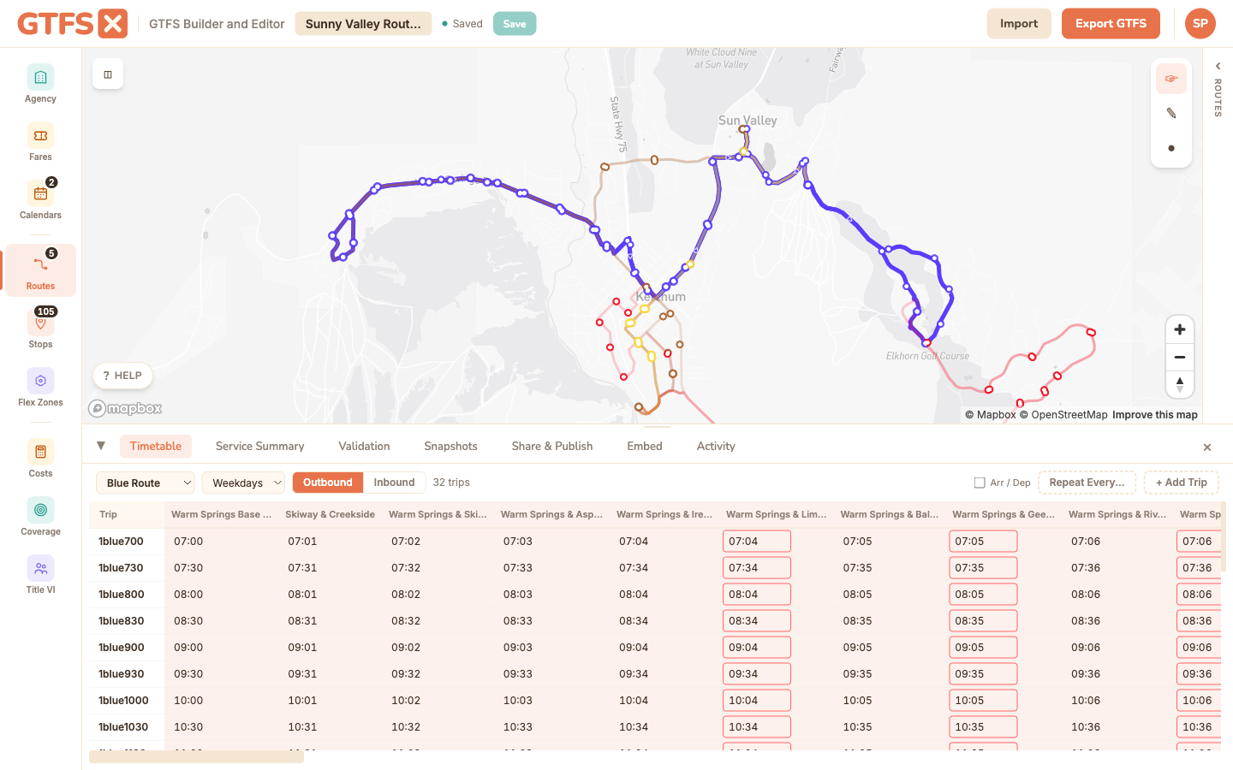The height and width of the screenshot is (770, 1233).
Task: Open the Coverage sidebar icon
Action: coord(40,510)
